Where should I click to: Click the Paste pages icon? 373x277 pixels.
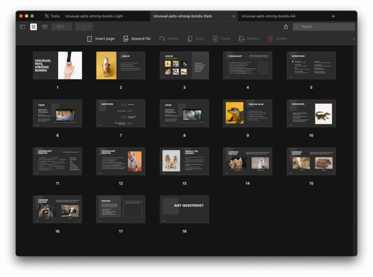tap(215, 39)
